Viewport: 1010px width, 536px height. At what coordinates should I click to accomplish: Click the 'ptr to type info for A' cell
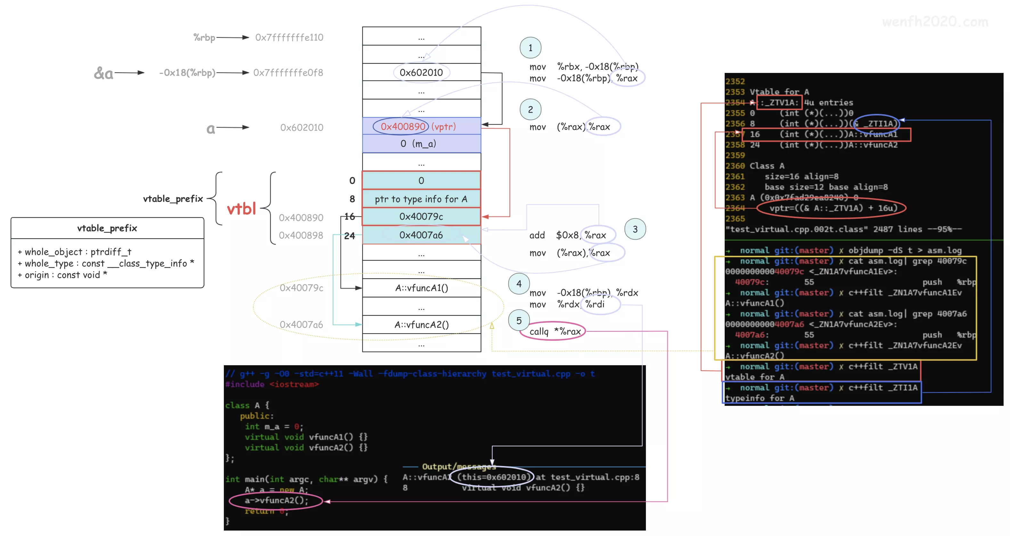[421, 199]
